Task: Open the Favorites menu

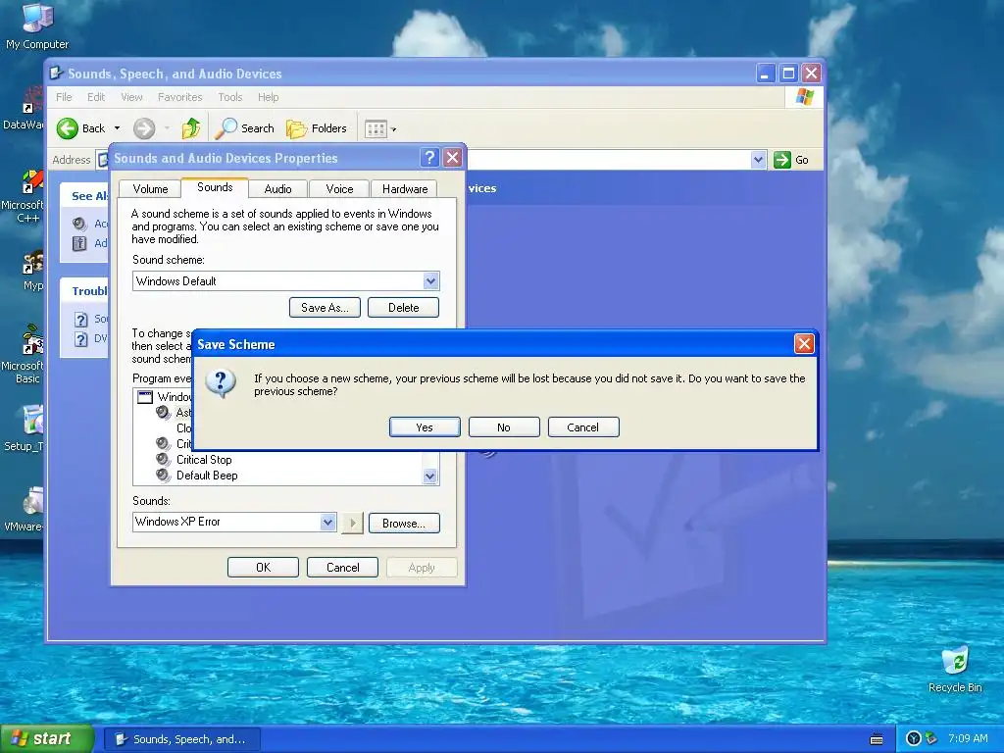Action: coord(180,97)
